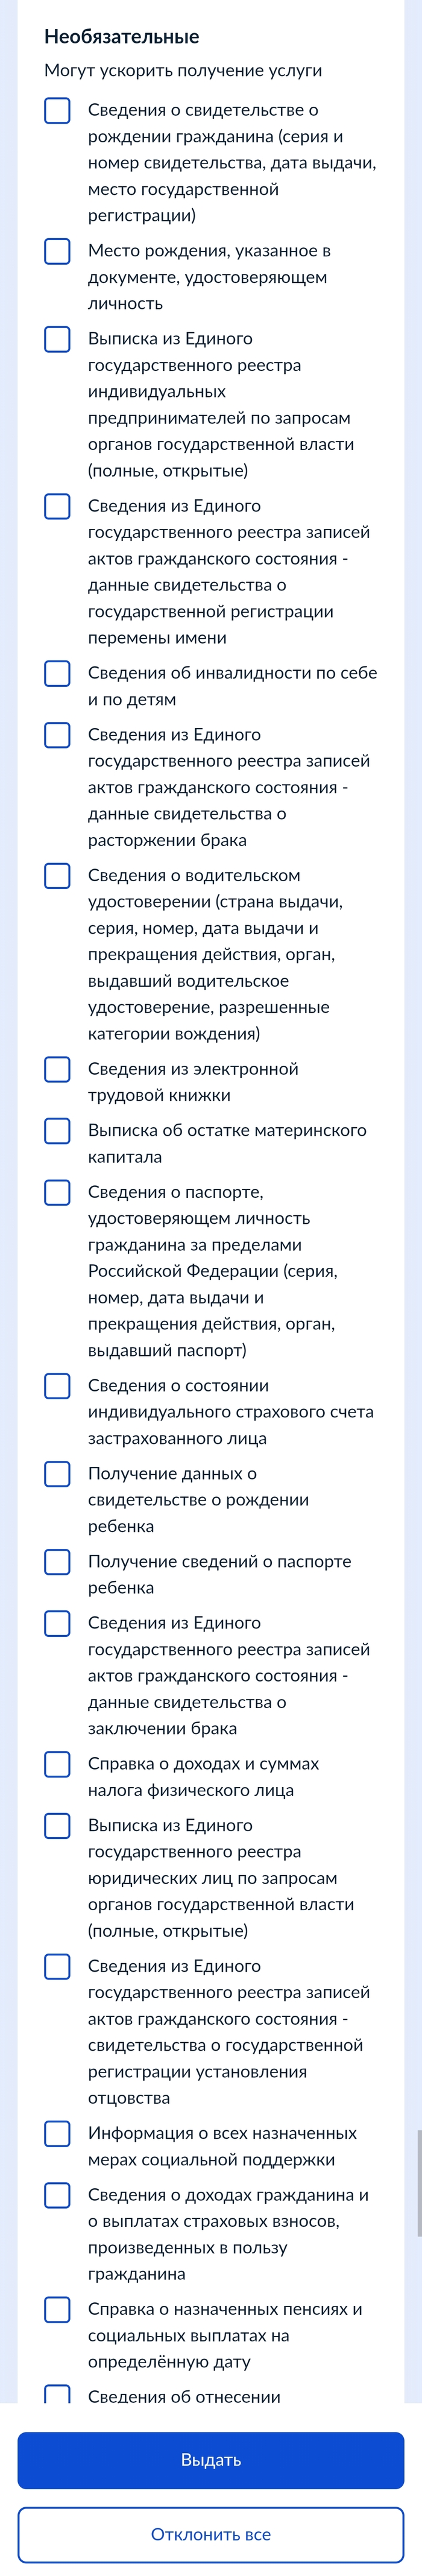Check the child's birth certificate data checkbox
The image size is (422, 2576).
point(57,1474)
